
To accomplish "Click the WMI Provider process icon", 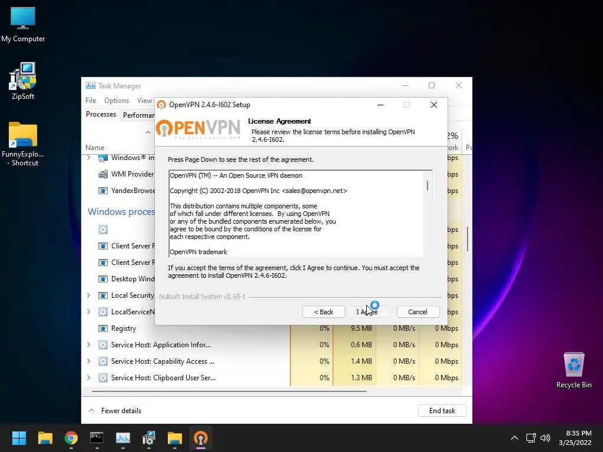I will [102, 174].
